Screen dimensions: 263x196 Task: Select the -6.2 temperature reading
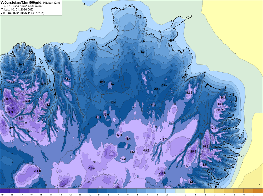coord(30,51)
